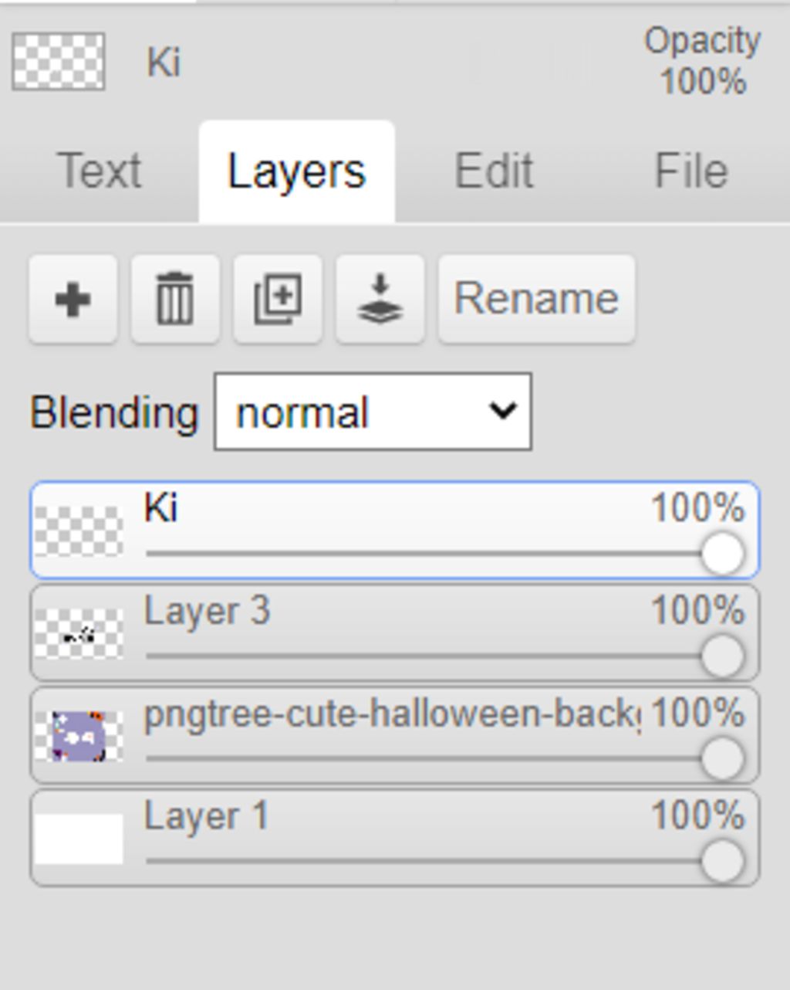This screenshot has width=790, height=990.
Task: Click the Ki layer row thumbnail
Action: 79,531
